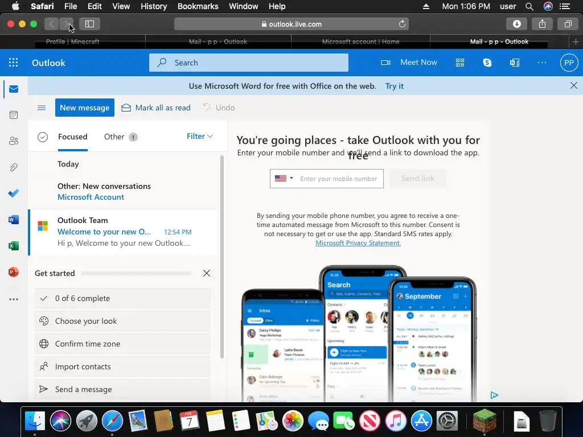Open the Outlook Team welcome email

(x=123, y=232)
